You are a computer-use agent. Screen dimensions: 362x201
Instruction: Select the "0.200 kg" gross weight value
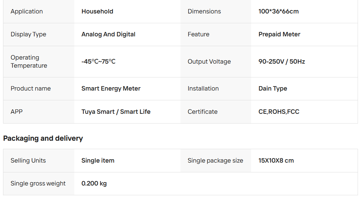(94, 183)
